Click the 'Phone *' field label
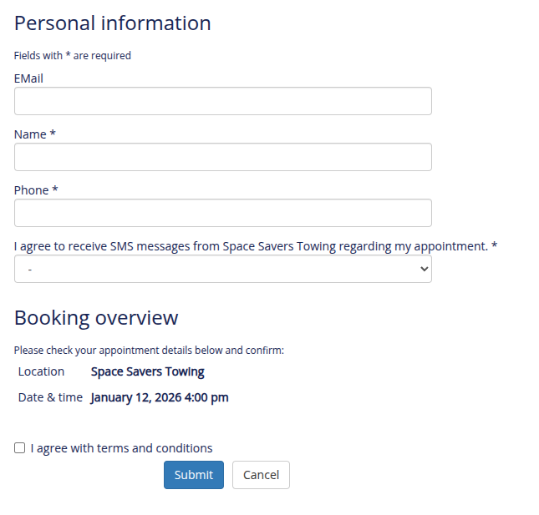The height and width of the screenshot is (515, 539). [x=36, y=190]
